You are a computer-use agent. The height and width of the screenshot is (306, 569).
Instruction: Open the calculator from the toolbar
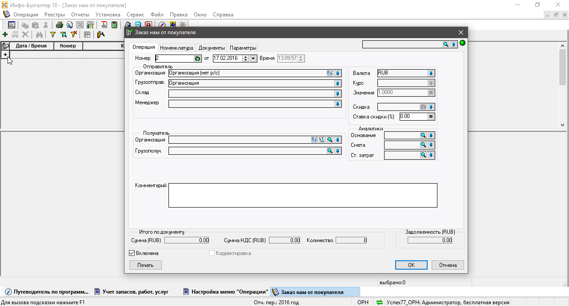pyautogui.click(x=114, y=25)
